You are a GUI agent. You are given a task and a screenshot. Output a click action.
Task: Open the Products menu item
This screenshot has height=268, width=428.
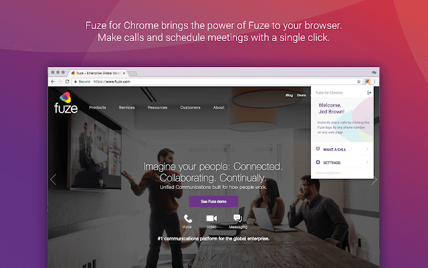tap(98, 107)
